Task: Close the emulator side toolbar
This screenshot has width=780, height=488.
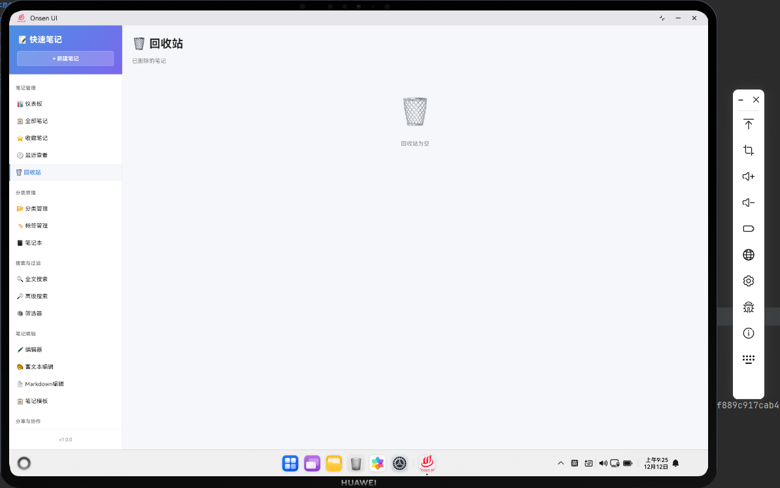Action: (x=756, y=100)
